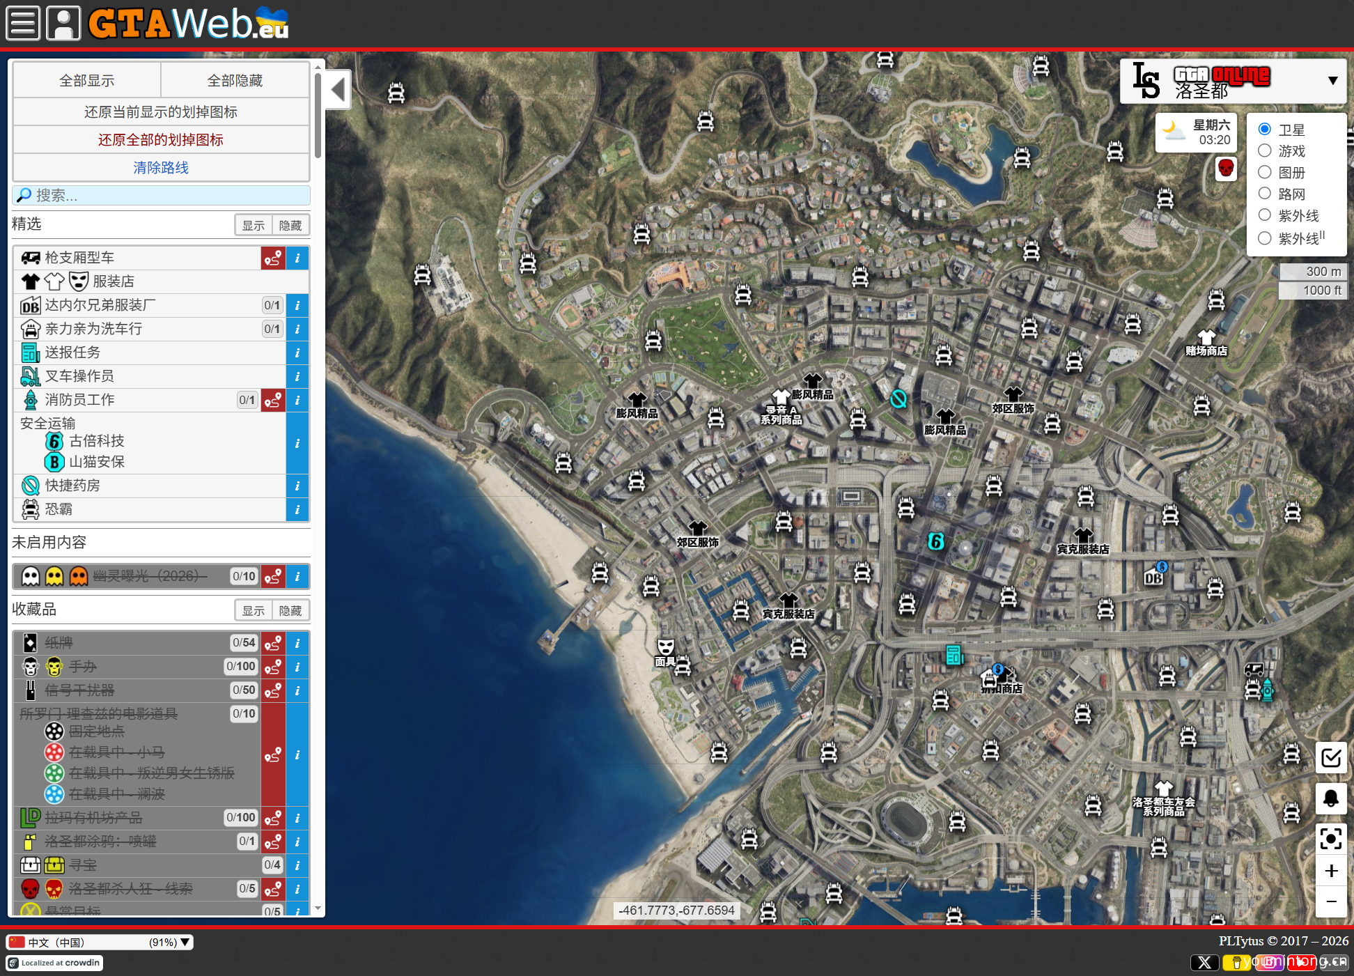
Task: Click route icon for 洛圣都杀人狂 - 线索
Action: point(273,888)
